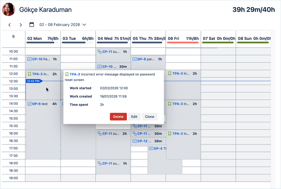
Task: Navigate to previous week with the left chevron
Action: [x=10, y=25]
